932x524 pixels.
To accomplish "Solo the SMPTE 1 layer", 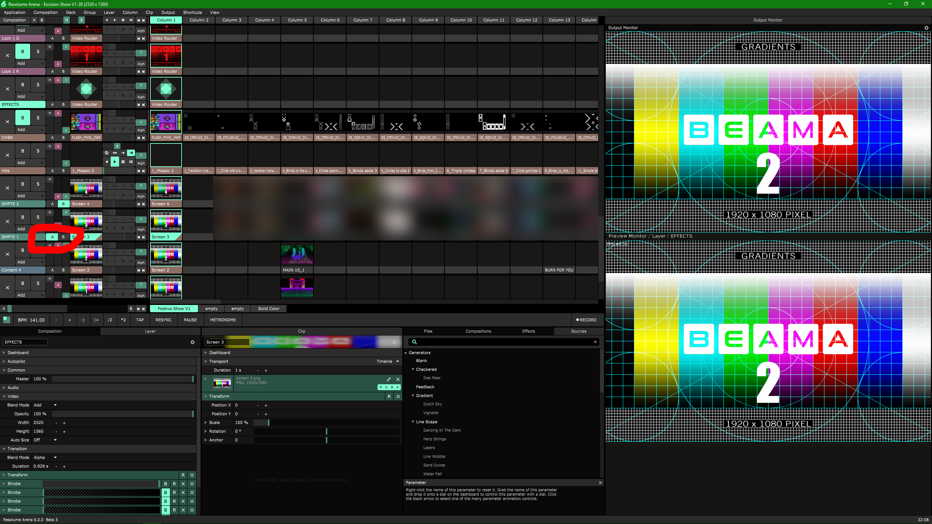I will [38, 217].
